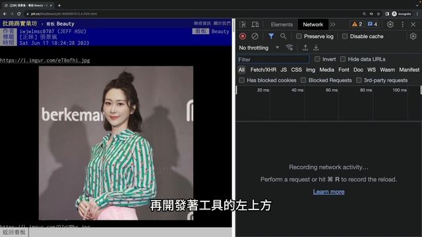Bookmark this page with star icon
This screenshot has width=422, height=237.
pyautogui.click(x=378, y=14)
